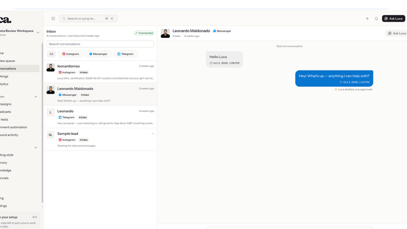Click the SL avatar of Sample lead
The image size is (407, 229).
pyautogui.click(x=50, y=135)
